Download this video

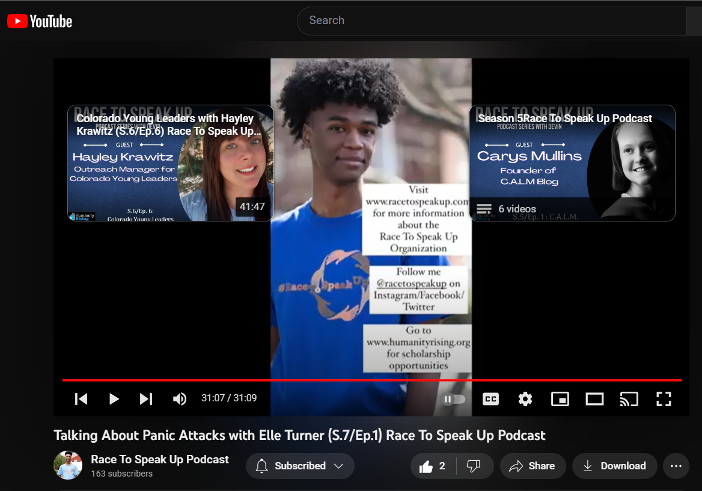point(615,466)
